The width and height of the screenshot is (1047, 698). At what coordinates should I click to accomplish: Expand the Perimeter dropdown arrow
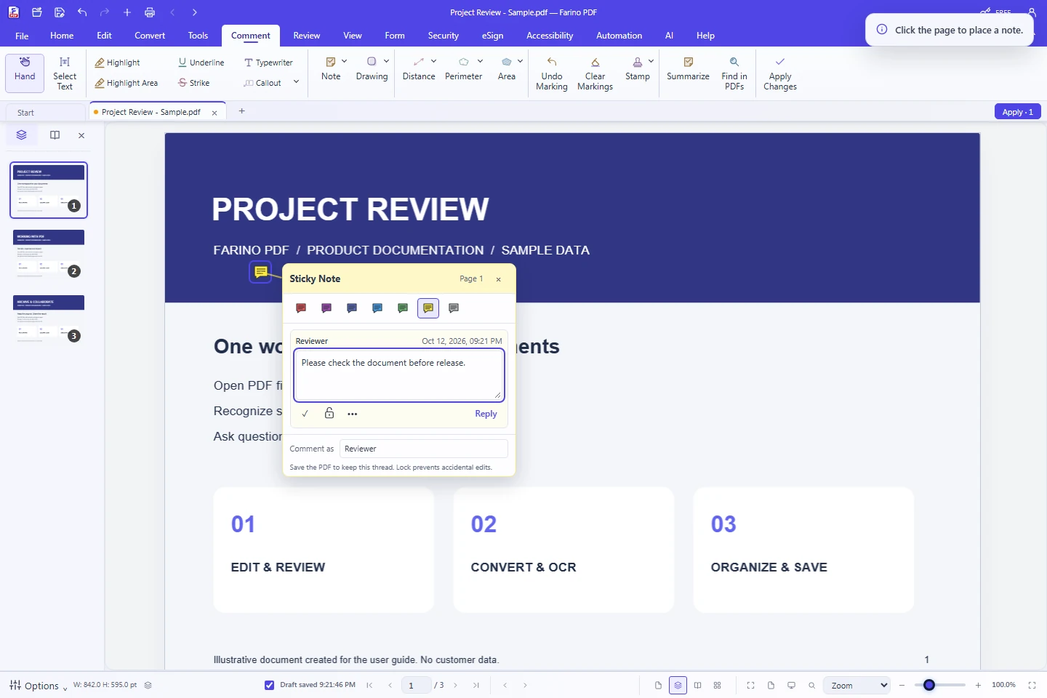(480, 61)
